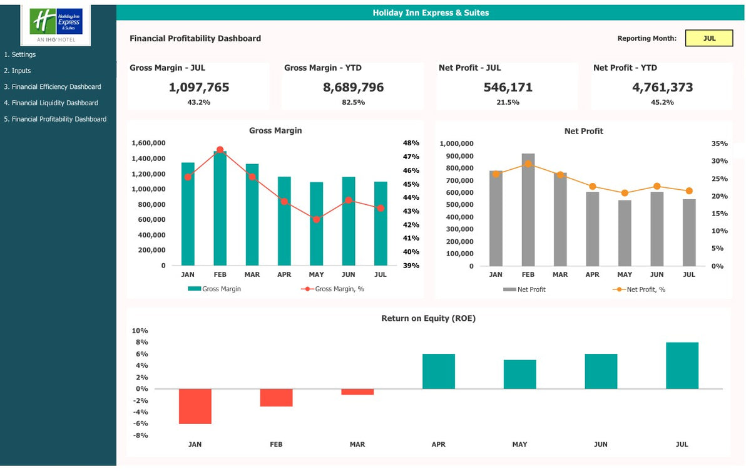Go to the Settings page

[x=20, y=55]
